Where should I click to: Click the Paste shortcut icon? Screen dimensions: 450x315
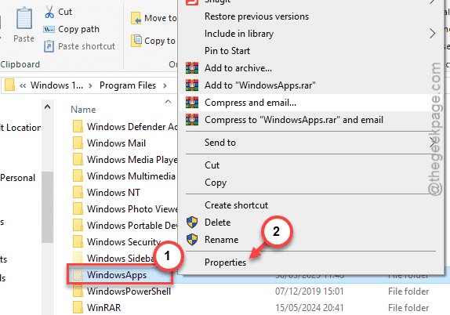(x=49, y=46)
